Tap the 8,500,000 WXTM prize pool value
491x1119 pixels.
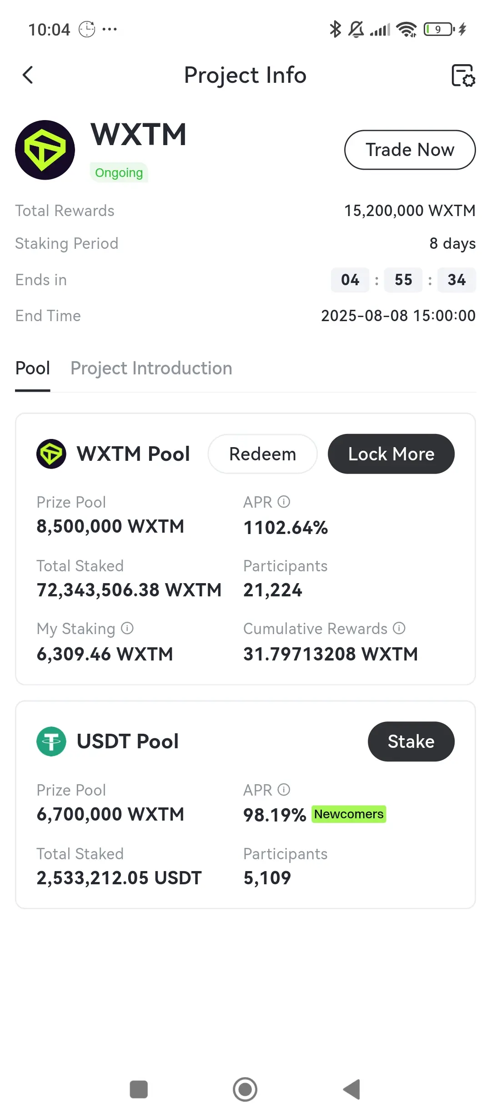coord(110,526)
